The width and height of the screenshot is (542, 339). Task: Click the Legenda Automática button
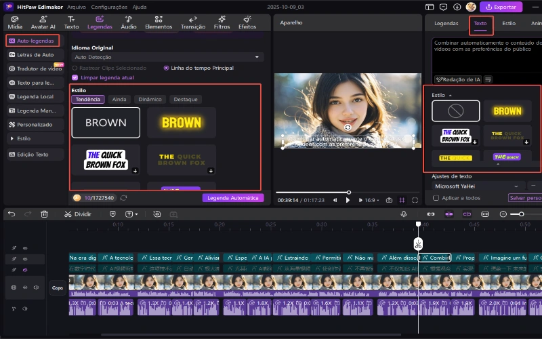(x=232, y=198)
